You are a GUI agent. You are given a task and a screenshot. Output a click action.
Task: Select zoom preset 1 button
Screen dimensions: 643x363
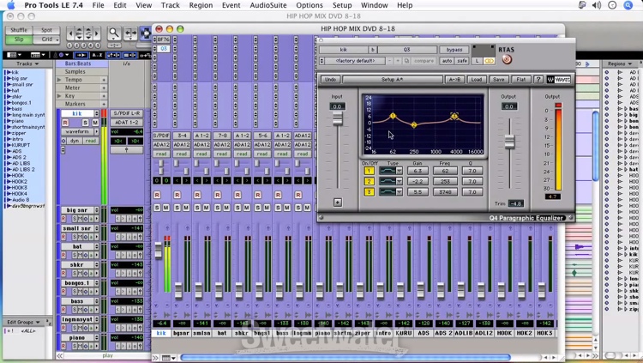(69, 45)
